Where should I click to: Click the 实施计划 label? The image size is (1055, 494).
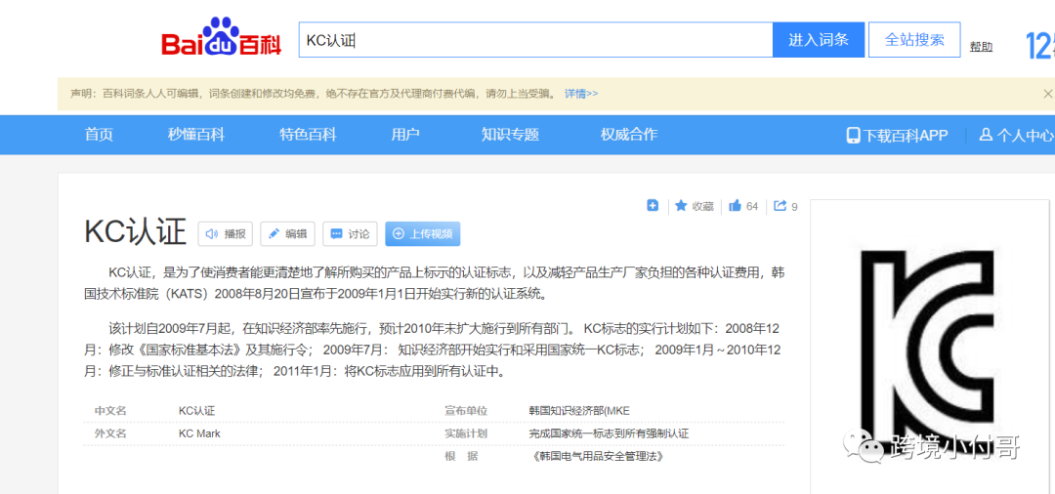(466, 433)
